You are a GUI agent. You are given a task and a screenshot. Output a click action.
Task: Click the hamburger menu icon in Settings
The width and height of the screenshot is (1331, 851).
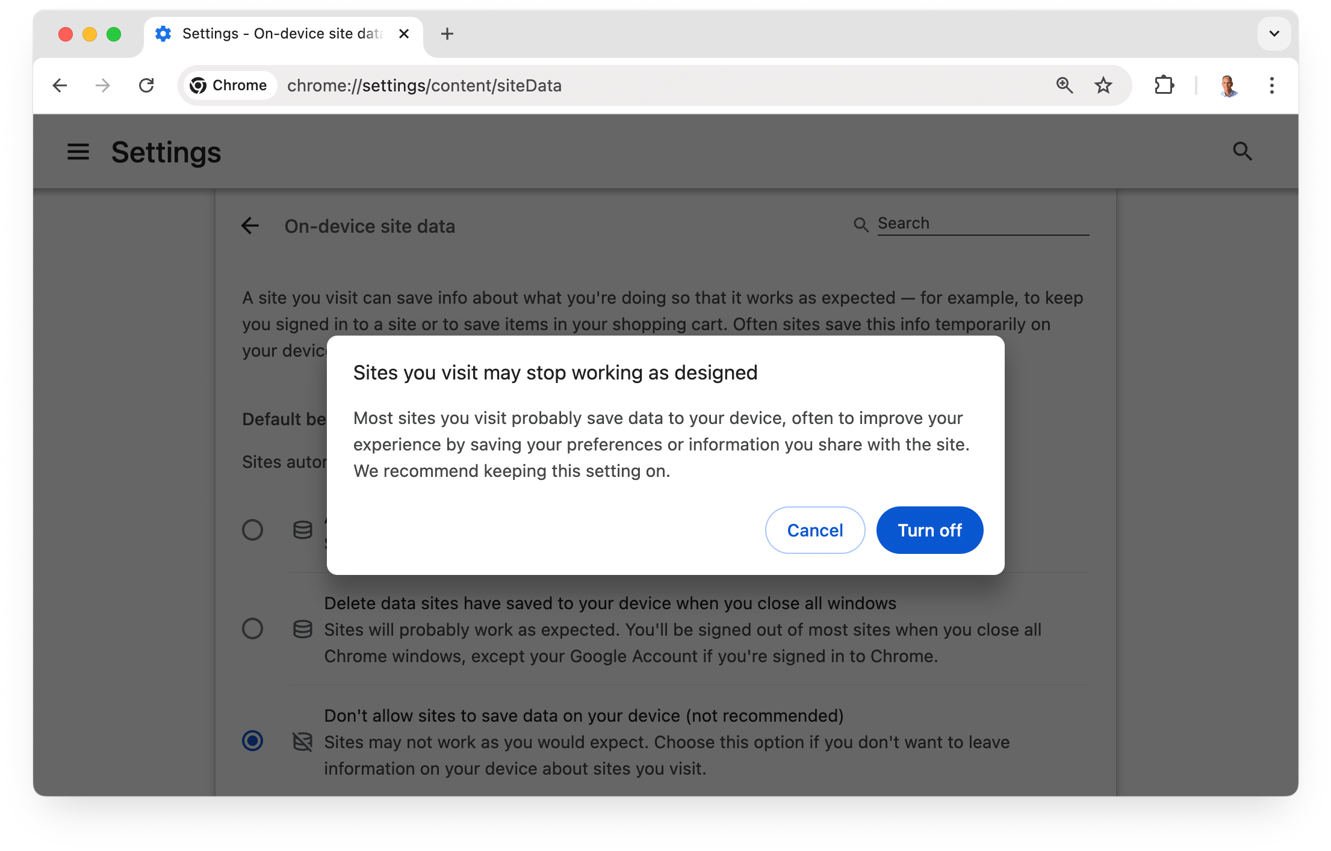(x=76, y=151)
